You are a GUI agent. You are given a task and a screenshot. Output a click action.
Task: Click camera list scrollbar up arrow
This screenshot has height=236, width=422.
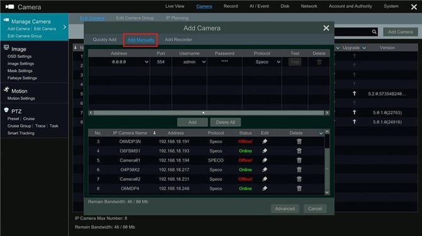tap(327, 132)
